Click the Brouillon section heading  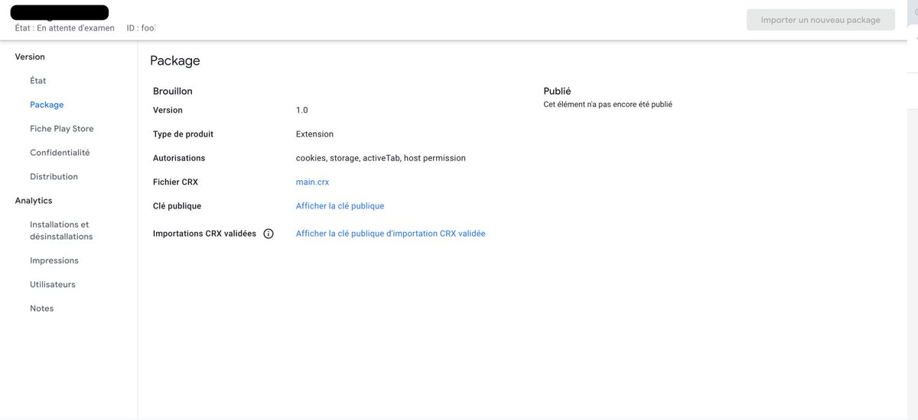pos(173,91)
